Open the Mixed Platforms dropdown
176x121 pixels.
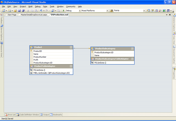click(x=107, y=11)
